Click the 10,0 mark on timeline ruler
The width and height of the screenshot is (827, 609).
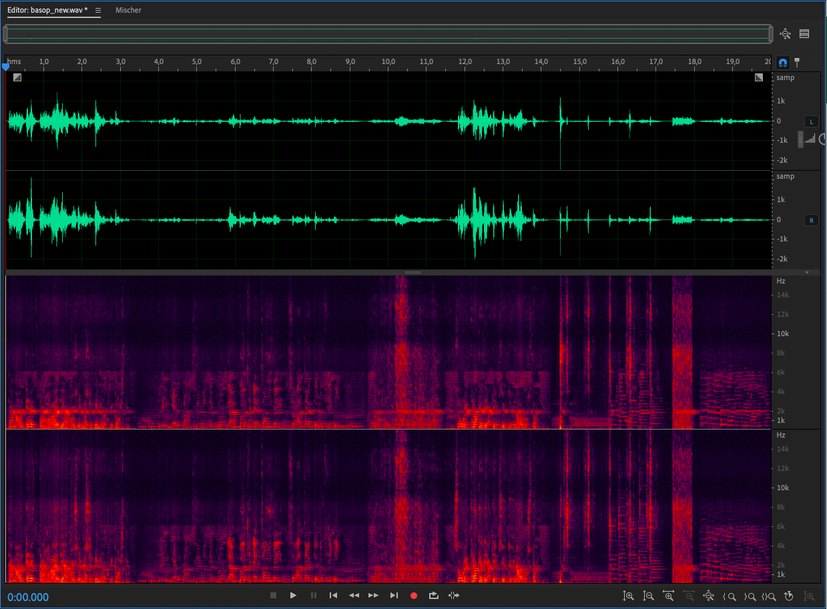click(x=388, y=62)
